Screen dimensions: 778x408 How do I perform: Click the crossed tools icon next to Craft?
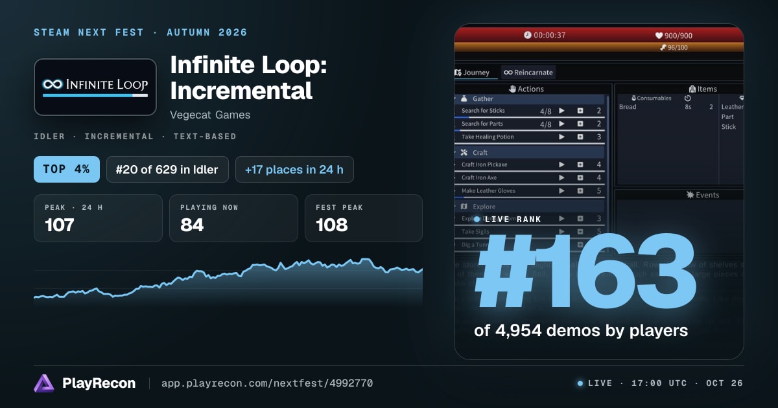[464, 153]
